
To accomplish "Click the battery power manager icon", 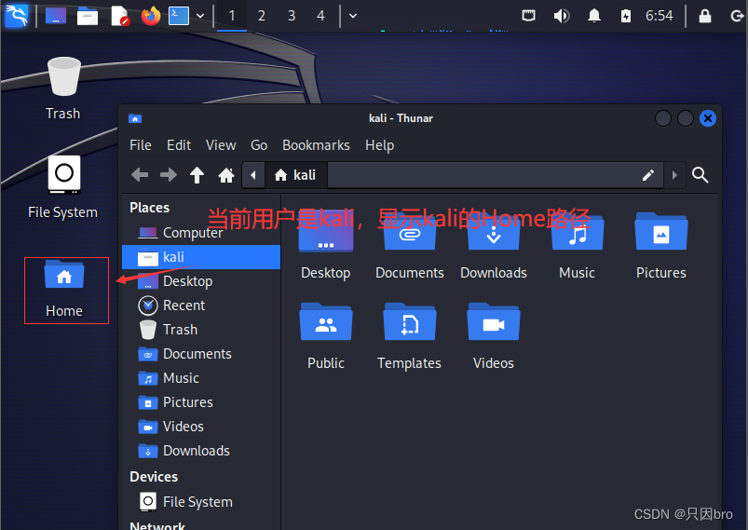I will [x=625, y=16].
